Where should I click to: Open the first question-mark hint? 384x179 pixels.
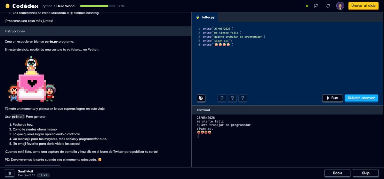(x=222, y=98)
